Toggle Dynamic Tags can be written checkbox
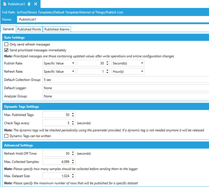Image resolution: width=209 pixels, height=187 pixels. point(6,136)
